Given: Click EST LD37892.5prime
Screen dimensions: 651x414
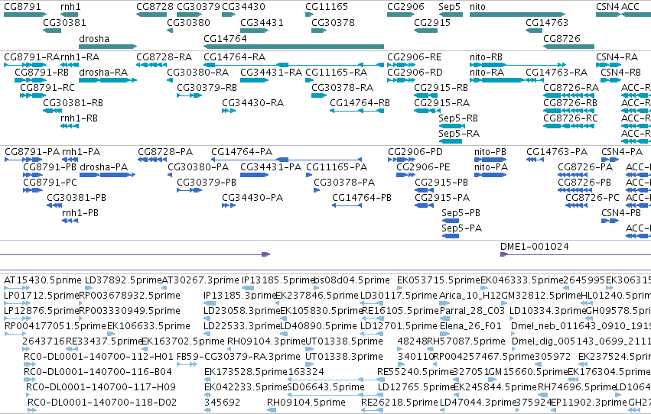Looking at the screenshot, I should pyautogui.click(x=123, y=280).
